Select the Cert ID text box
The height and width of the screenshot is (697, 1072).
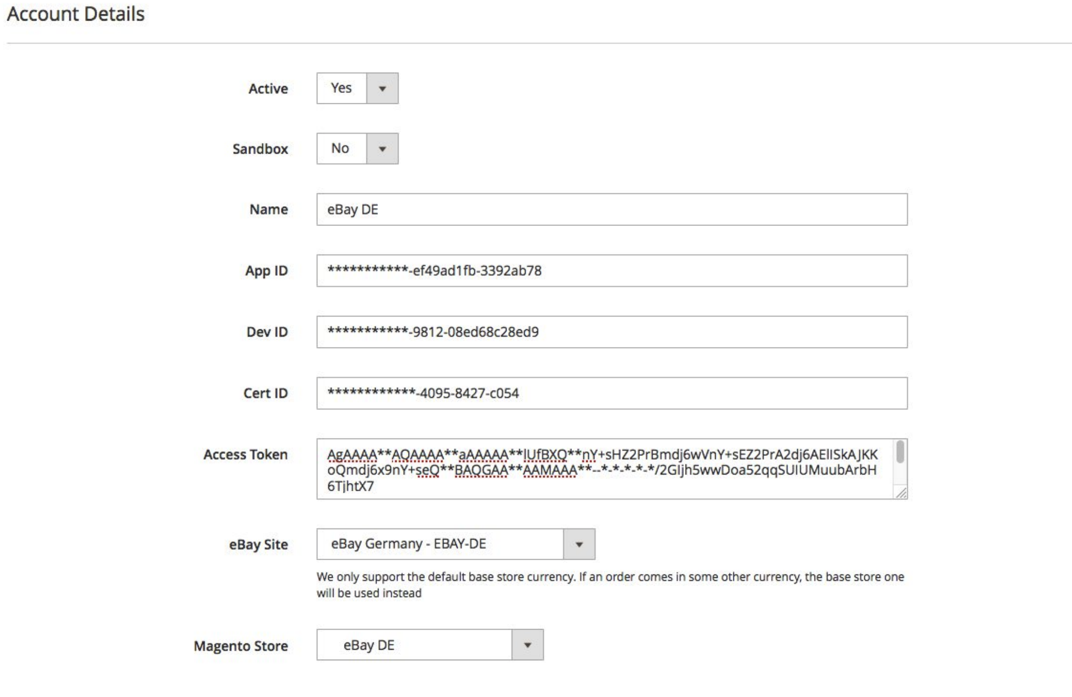click(x=611, y=393)
